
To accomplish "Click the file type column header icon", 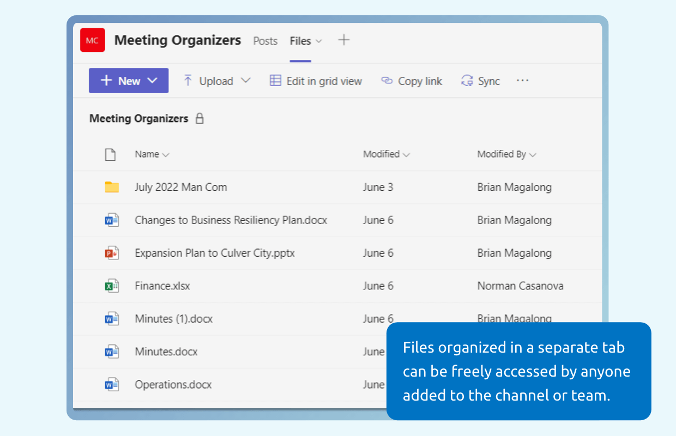I will pos(111,155).
